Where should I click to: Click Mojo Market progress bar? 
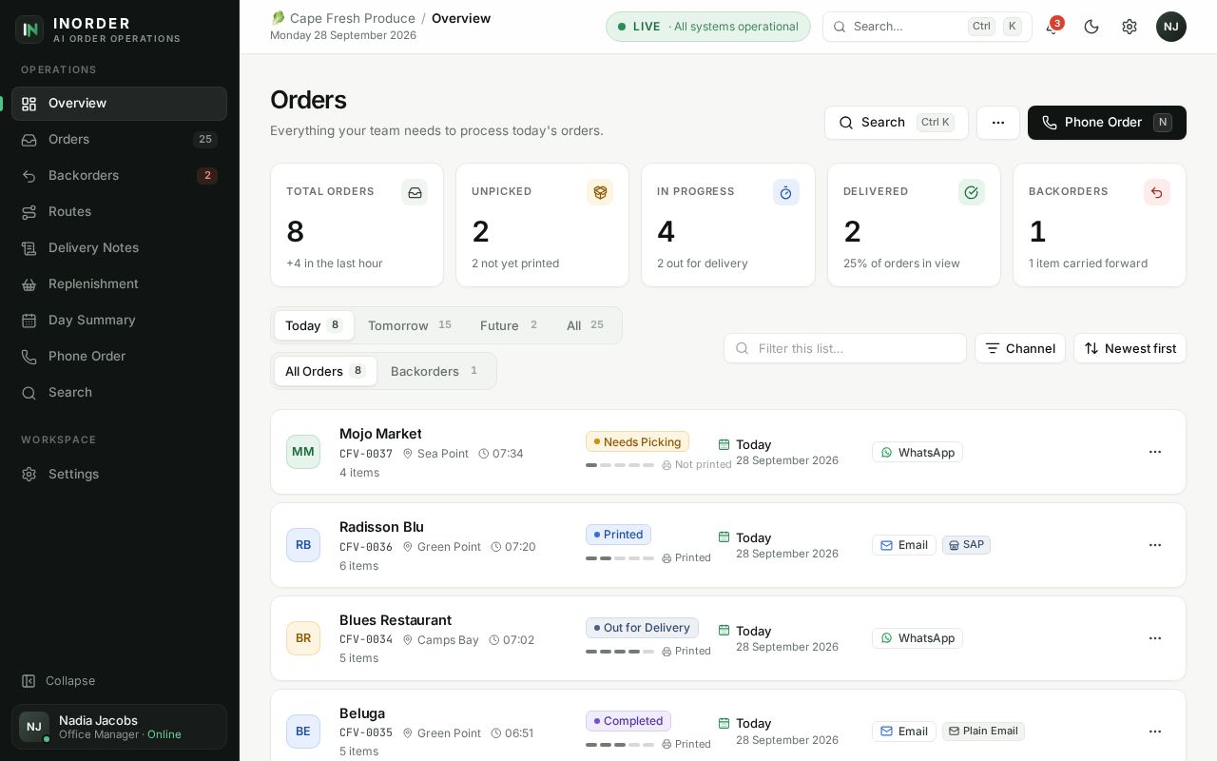coord(620,465)
